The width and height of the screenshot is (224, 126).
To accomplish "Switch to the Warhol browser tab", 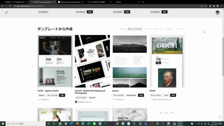I will pos(127,2).
